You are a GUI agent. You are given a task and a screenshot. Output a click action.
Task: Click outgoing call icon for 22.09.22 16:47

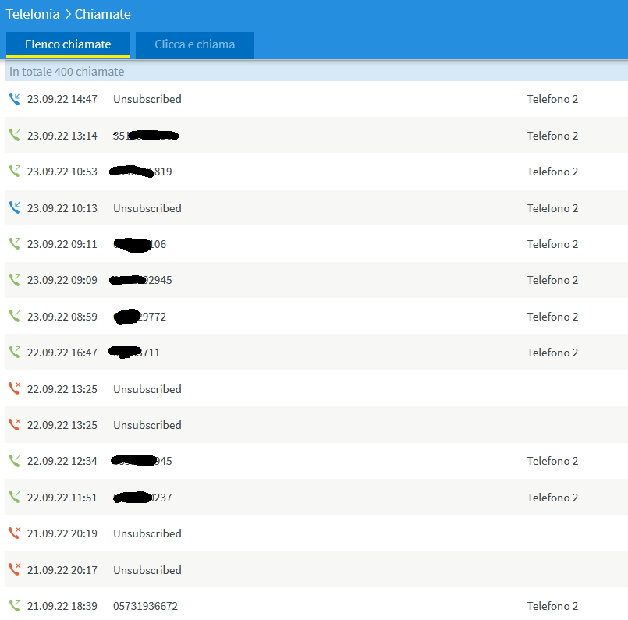pos(15,353)
